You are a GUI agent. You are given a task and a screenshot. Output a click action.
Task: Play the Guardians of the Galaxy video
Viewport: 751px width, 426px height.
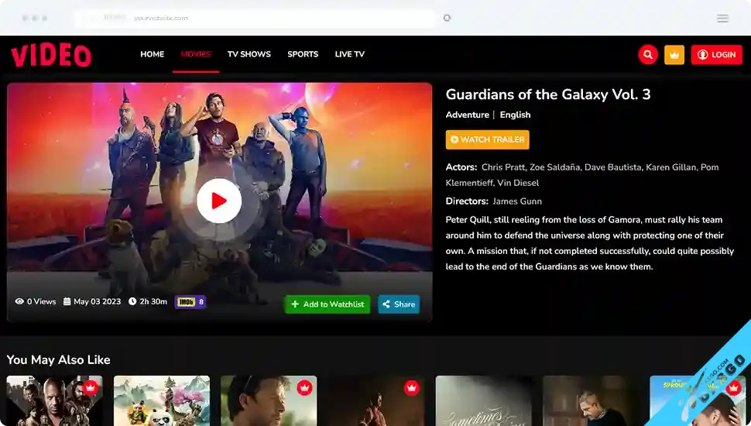tap(219, 201)
